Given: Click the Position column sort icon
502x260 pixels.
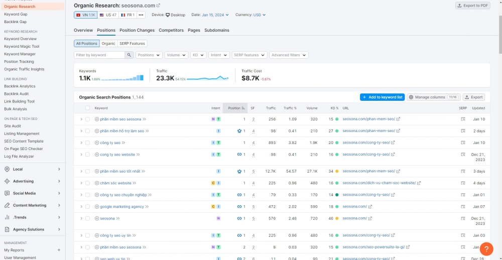Looking at the screenshot, I should pos(243,108).
